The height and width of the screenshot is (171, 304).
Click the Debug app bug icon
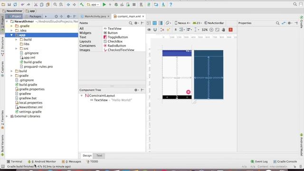coord(116,4)
